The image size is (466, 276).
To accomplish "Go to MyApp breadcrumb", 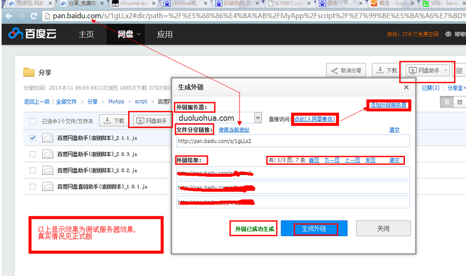I will 116,101.
